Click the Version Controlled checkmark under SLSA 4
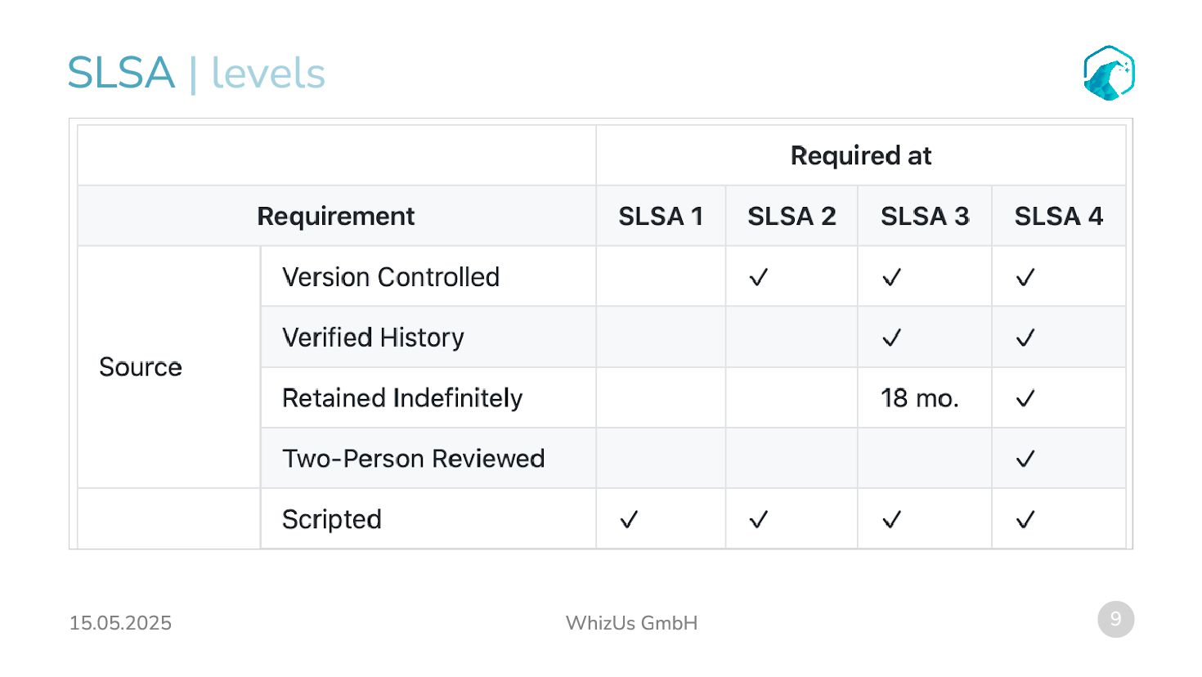The width and height of the screenshot is (1202, 677). coord(1025,277)
